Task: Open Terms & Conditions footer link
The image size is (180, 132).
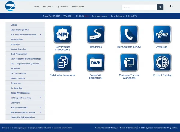Action: click(128, 128)
